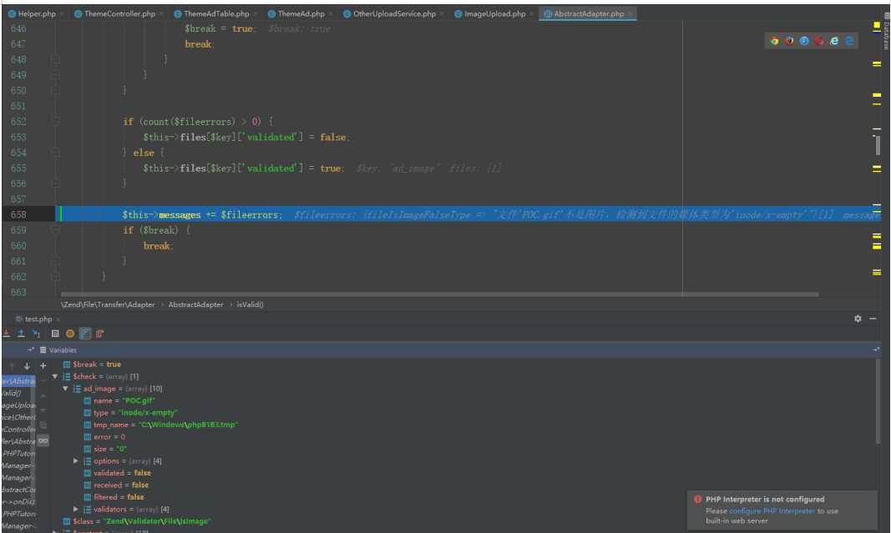The height and width of the screenshot is (533, 891).
Task: Open debug panel settings gear
Action: pos(858,319)
